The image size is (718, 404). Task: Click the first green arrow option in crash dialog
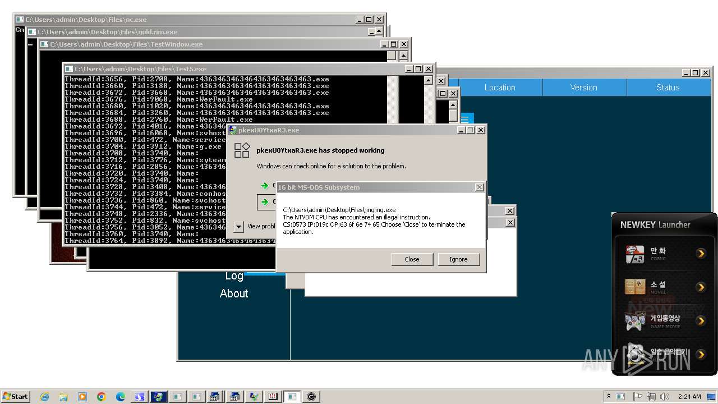265,185
